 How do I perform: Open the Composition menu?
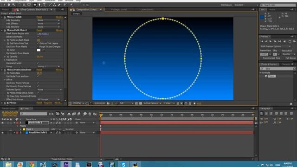point(20,0)
